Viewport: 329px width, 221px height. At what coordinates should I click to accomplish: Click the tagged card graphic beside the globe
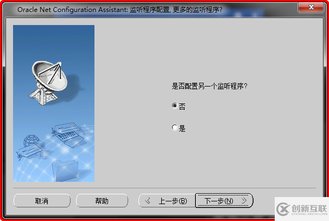click(30, 151)
